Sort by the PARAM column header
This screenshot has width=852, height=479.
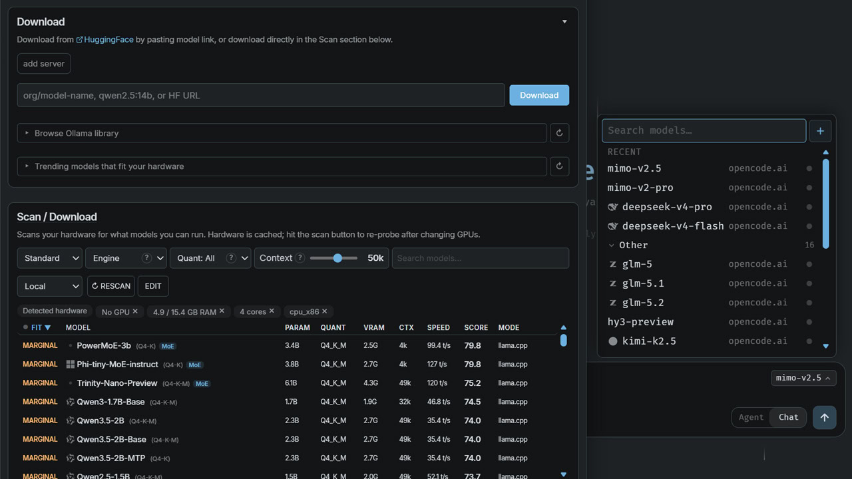[298, 327]
